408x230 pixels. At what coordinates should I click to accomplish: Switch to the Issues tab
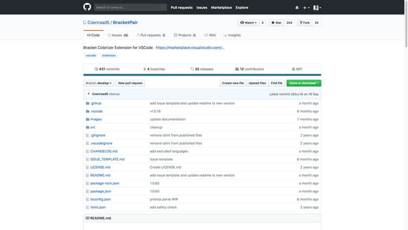click(x=118, y=35)
